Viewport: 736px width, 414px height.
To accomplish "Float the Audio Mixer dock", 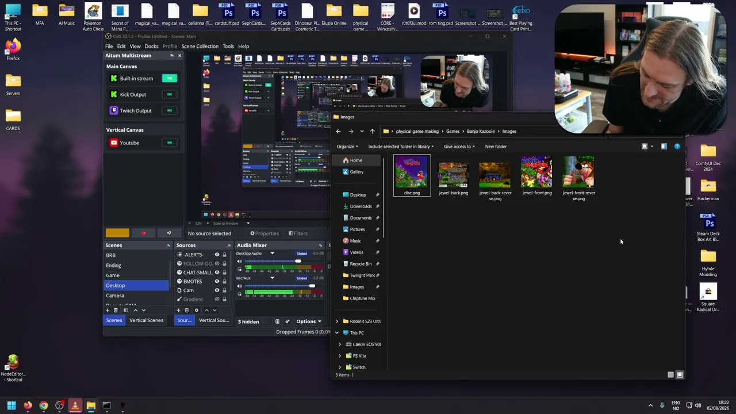I will point(320,246).
